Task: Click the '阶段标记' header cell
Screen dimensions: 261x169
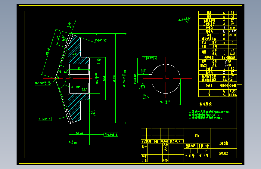Action: (191, 146)
